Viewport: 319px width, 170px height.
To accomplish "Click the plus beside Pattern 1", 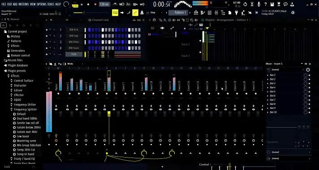I will coord(190,13).
